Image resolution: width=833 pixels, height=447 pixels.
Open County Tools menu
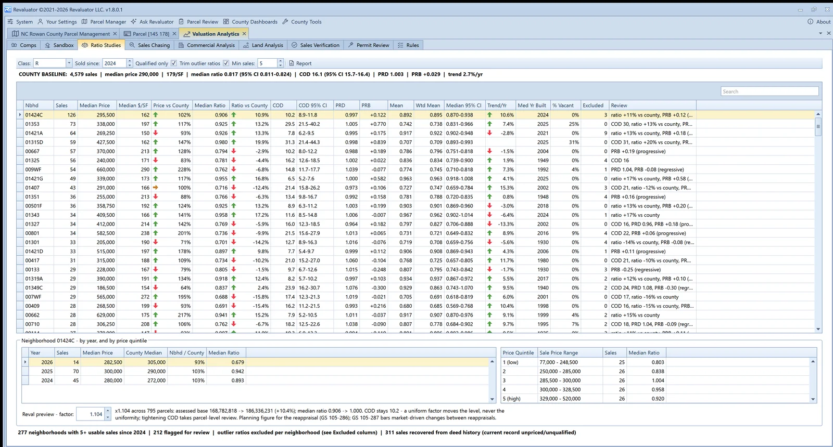[302, 22]
